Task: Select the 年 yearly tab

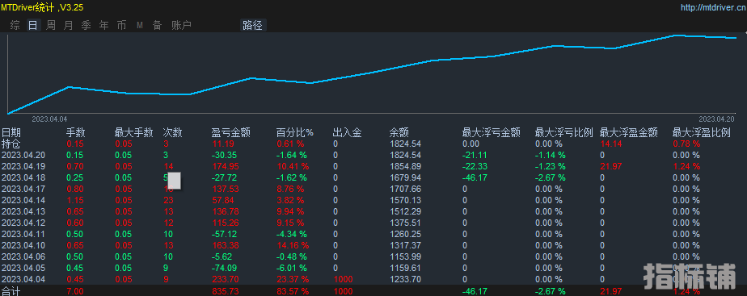Action: click(x=103, y=25)
